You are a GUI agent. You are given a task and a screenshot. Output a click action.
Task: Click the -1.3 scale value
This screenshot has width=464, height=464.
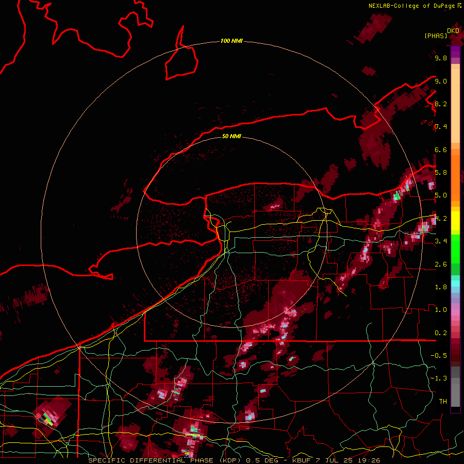(x=439, y=378)
